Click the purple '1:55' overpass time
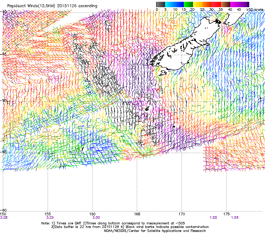This screenshot has width=265, height=233. point(213,218)
